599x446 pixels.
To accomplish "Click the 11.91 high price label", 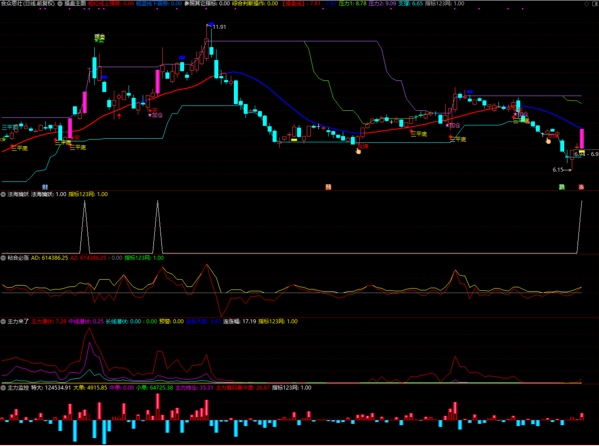I will click(x=219, y=27).
